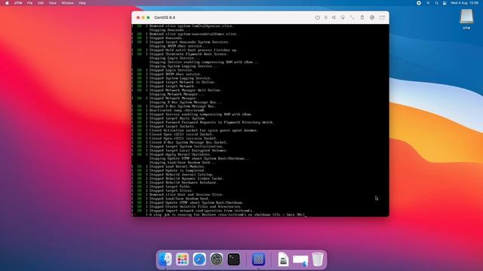Open the Apple menu
Image resolution: width=483 pixels, height=271 pixels.
(x=7, y=3)
